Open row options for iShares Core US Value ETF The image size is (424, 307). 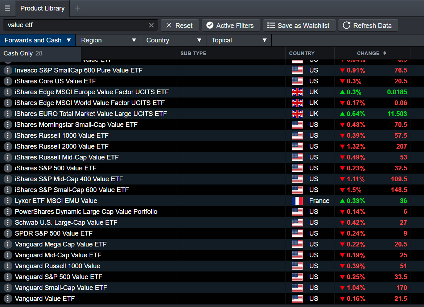click(x=8, y=81)
